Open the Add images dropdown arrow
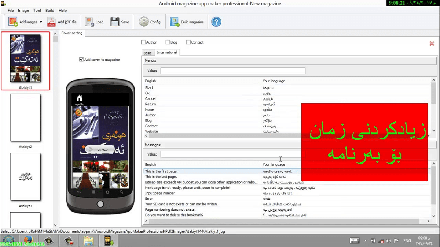 pyautogui.click(x=41, y=22)
